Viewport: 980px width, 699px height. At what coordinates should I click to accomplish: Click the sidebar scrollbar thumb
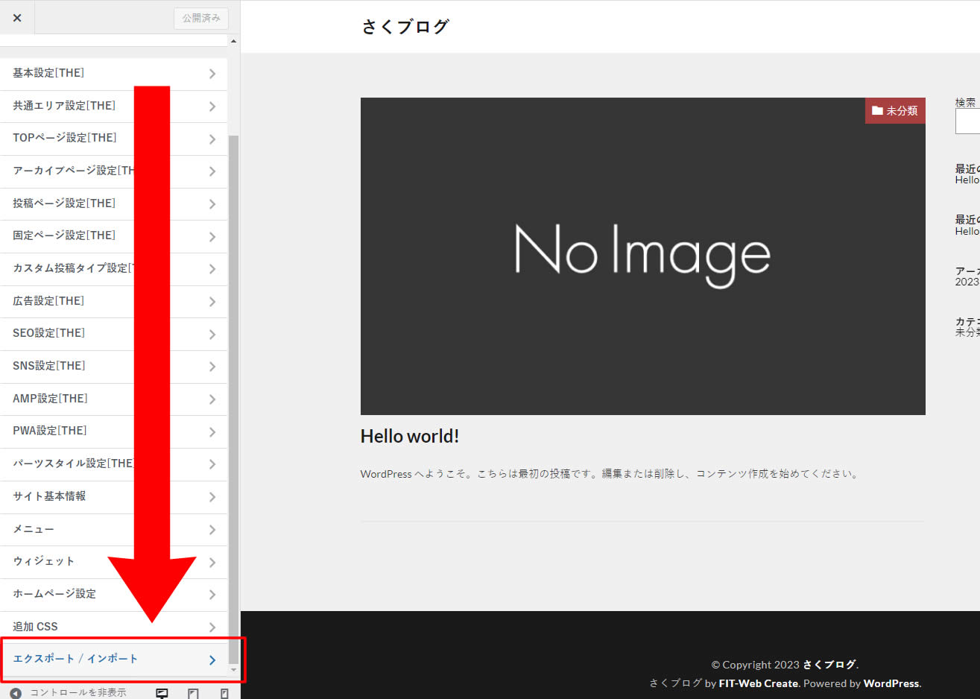[x=233, y=399]
